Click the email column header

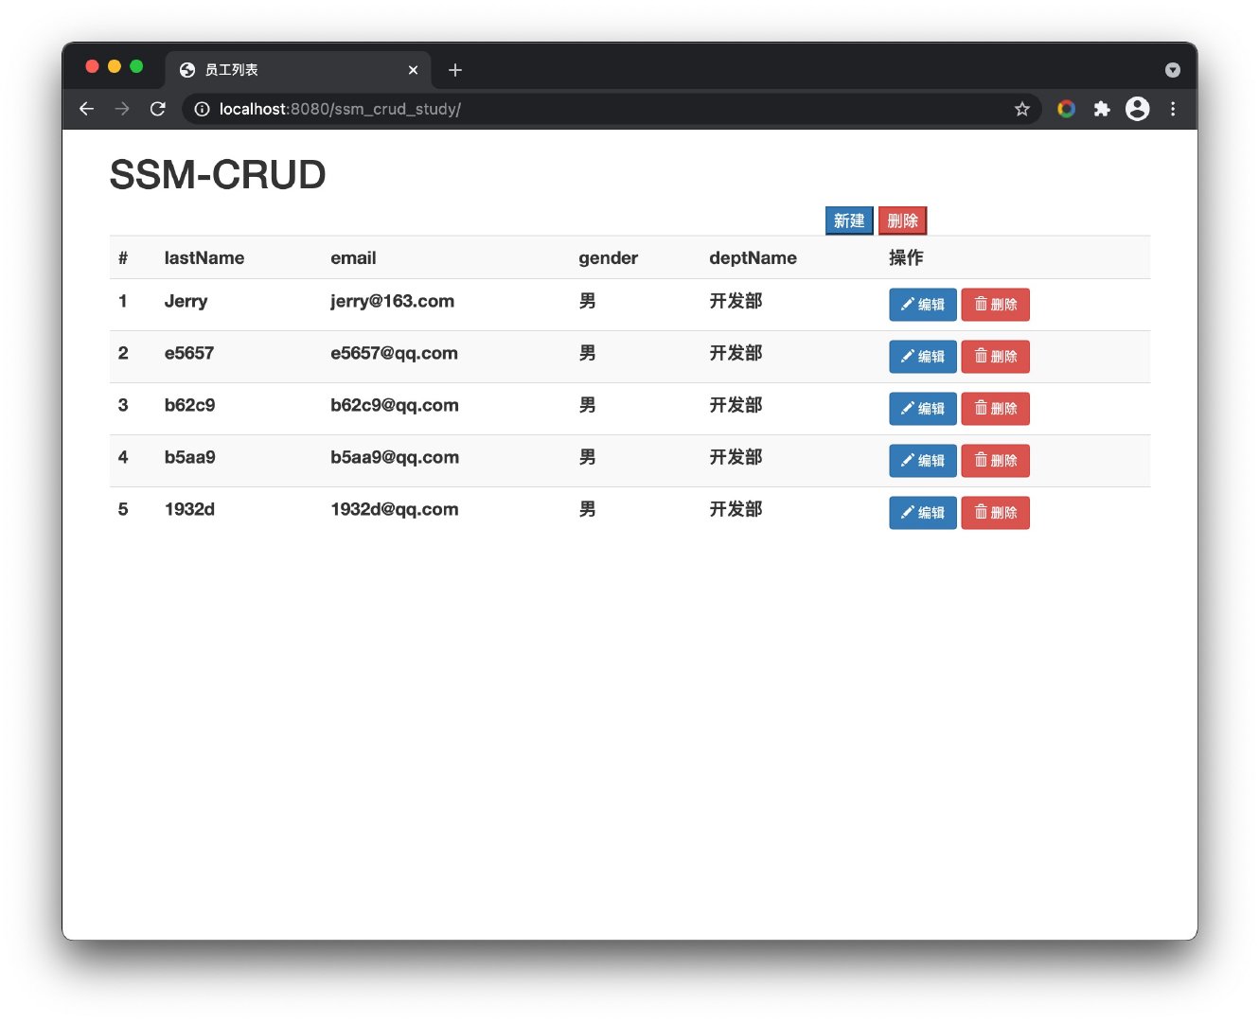pos(353,257)
